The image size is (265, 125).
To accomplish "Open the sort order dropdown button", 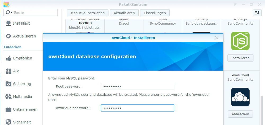I will [x=257, y=13].
